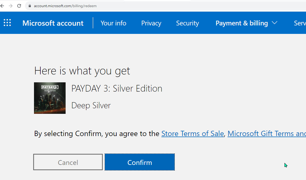This screenshot has width=306, height=180.
Task: Click the browser forward arrow
Action: (x=11, y=6)
